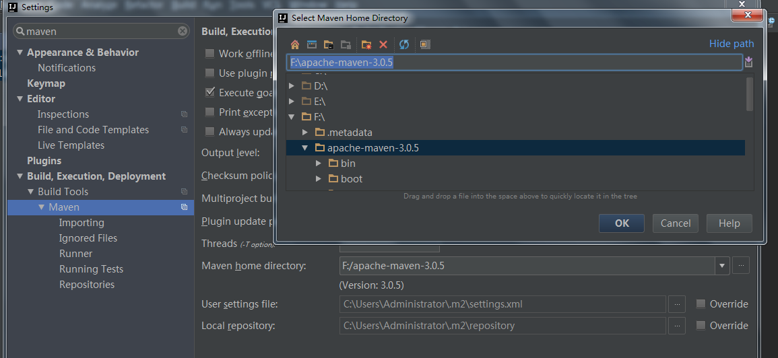Screen dimensions: 778x358
Task: Browse for Local repository (… button)
Action: pos(677,325)
